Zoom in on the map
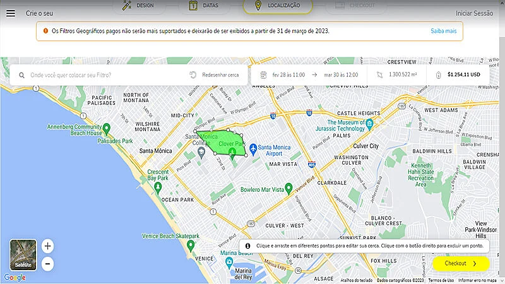This screenshot has height=284, width=505. pos(48,246)
